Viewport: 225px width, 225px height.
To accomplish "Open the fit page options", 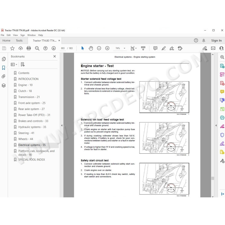I will [133, 48].
